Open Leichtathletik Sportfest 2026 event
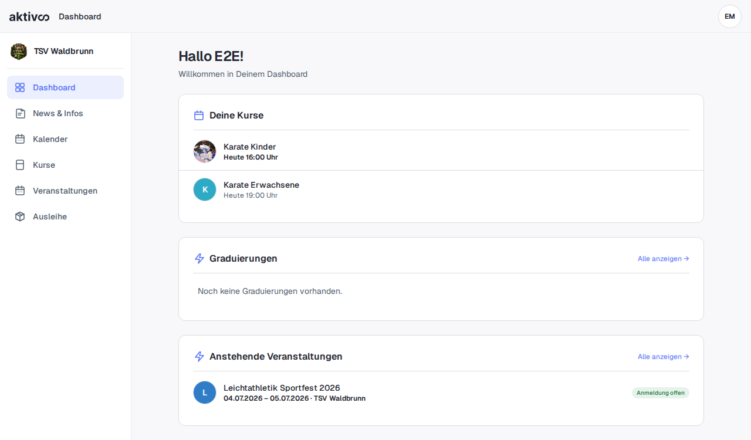The height and width of the screenshot is (440, 751). point(441,392)
